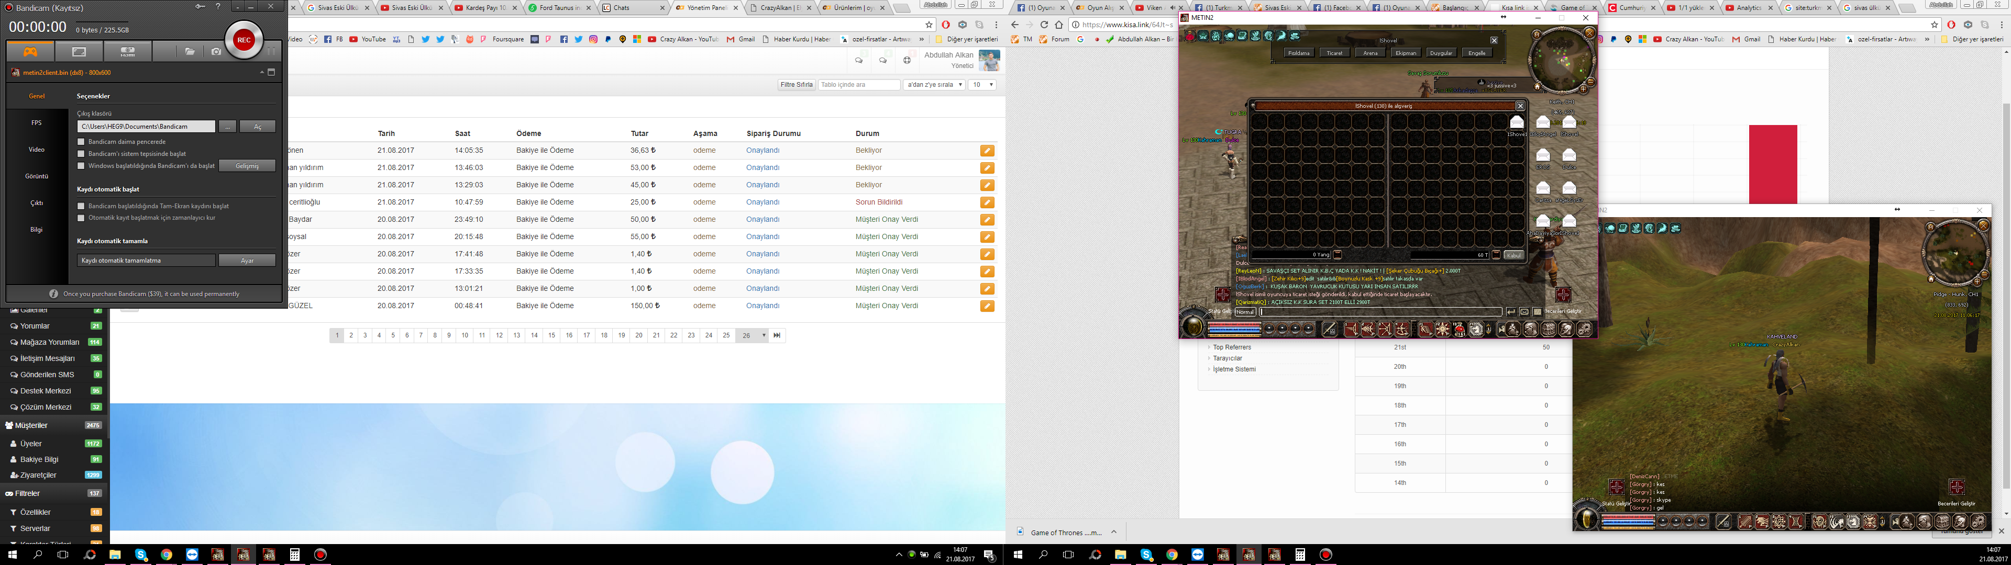Switch to Bandicam Bilgi tab

pos(37,230)
